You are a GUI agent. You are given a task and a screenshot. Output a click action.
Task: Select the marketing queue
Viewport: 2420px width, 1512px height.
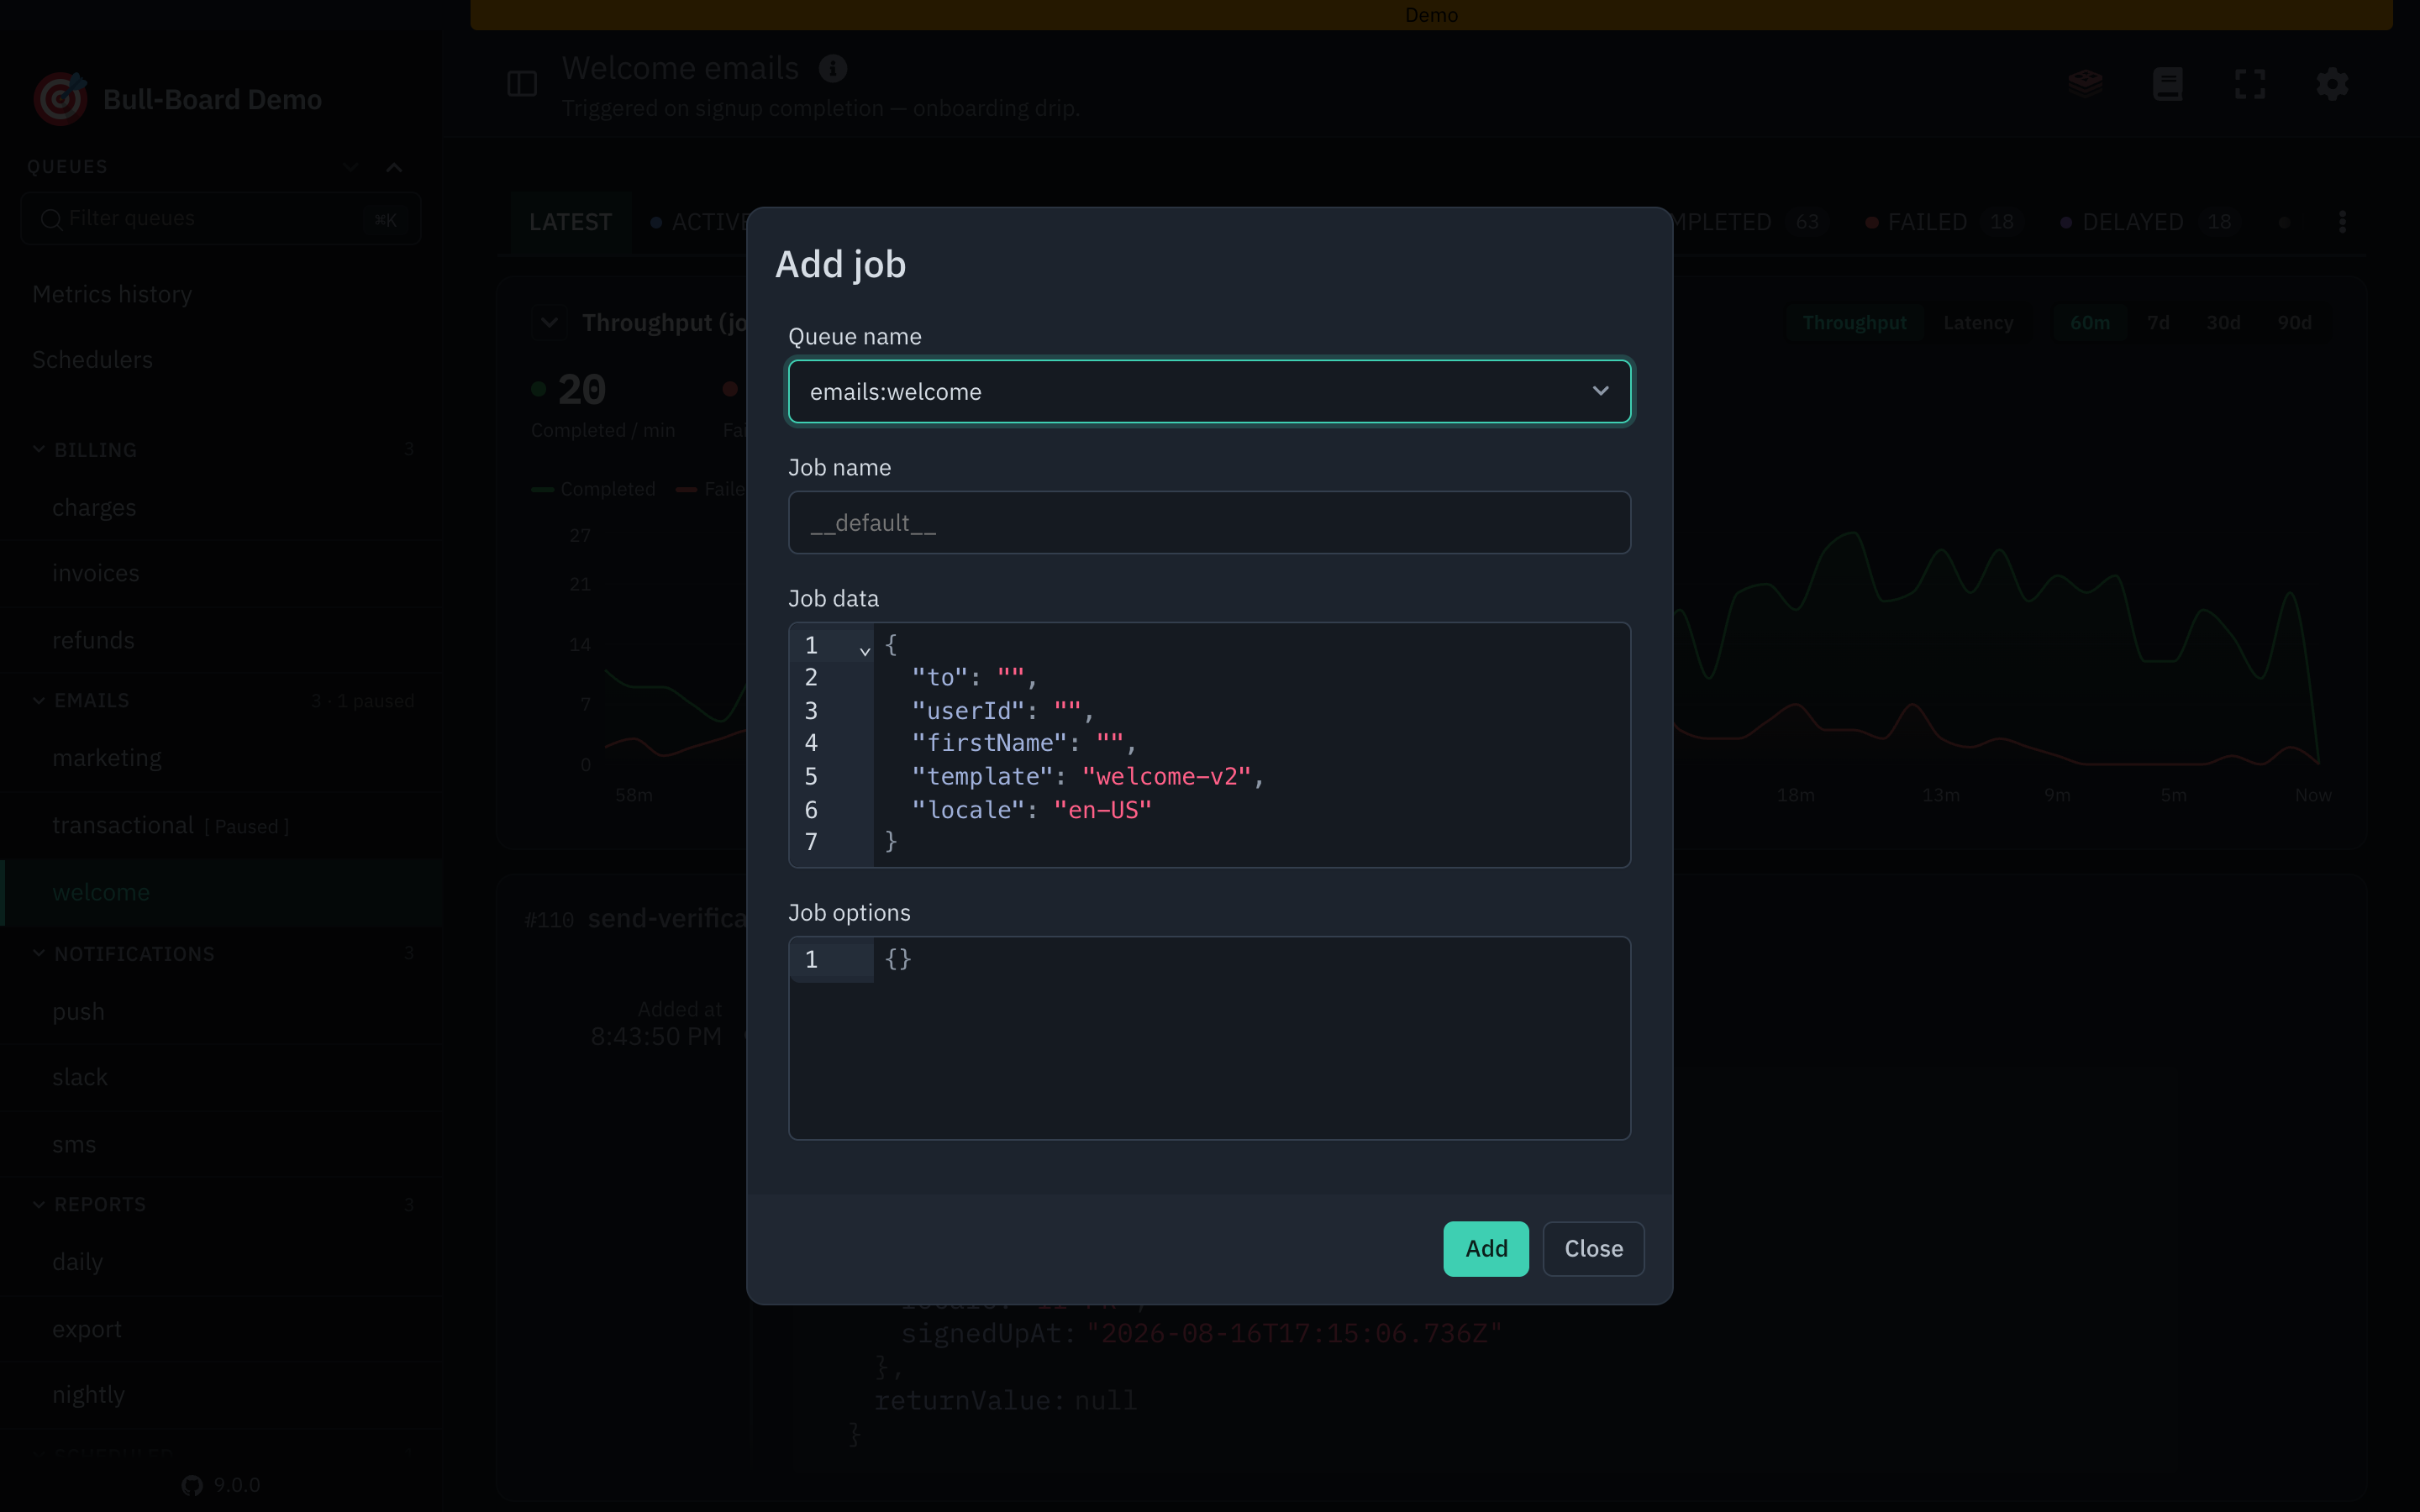tap(220, 758)
